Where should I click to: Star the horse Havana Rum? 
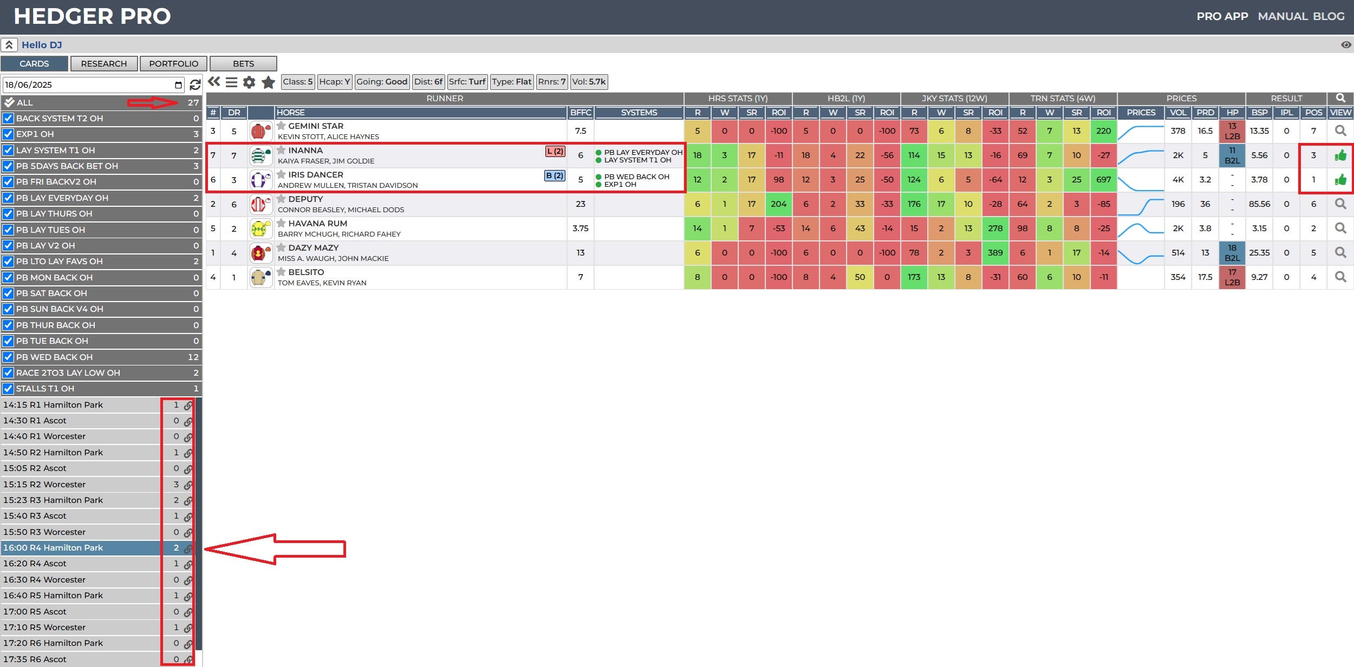point(281,223)
